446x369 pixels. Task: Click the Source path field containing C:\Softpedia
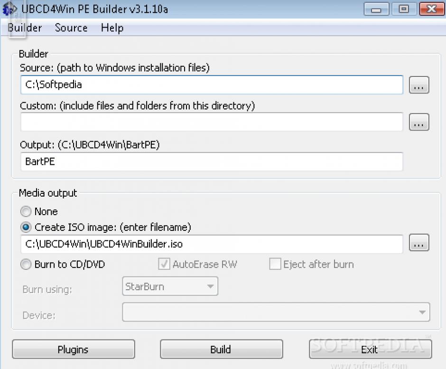(212, 85)
